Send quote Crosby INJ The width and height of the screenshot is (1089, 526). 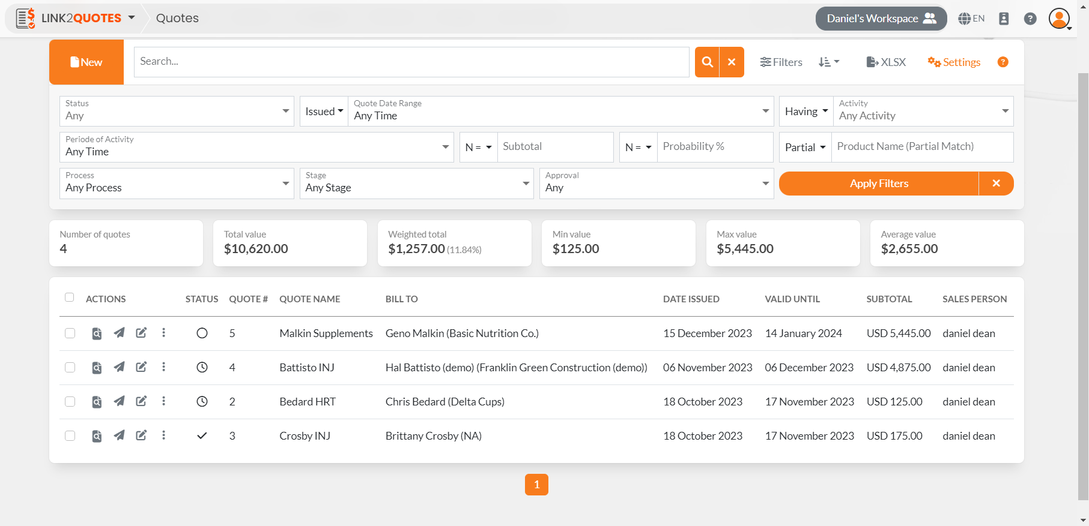coord(120,435)
